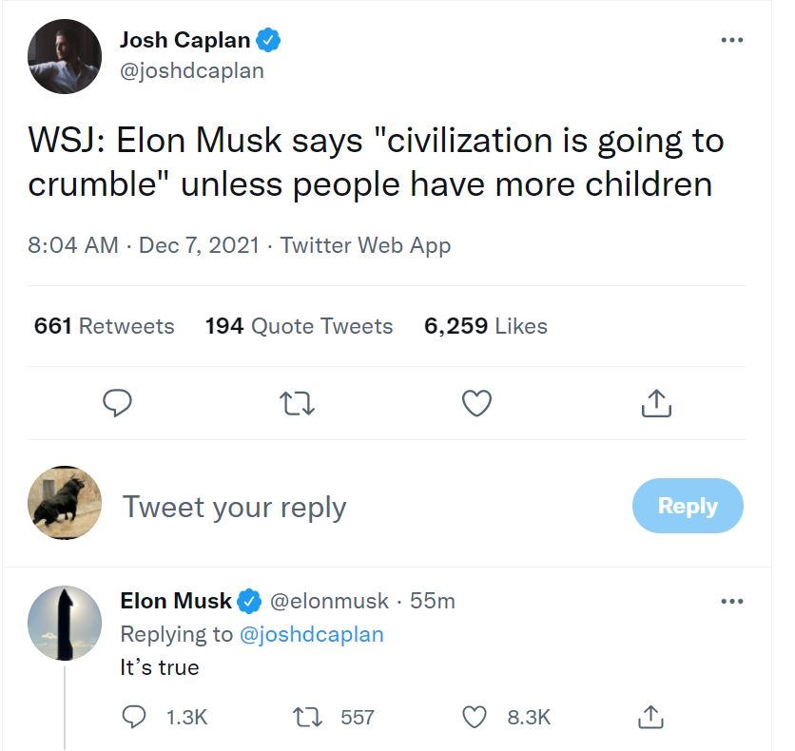Image resolution: width=795 pixels, height=751 pixels.
Task: Reply to Josh Caplan's tweet icon
Action: pos(116,404)
